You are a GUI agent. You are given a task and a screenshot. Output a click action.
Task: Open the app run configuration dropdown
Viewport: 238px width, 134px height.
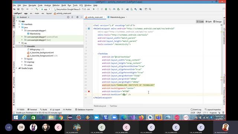tap(45, 9)
